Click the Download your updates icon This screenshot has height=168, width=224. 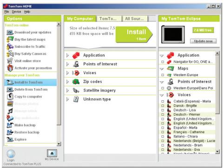pos(10,32)
